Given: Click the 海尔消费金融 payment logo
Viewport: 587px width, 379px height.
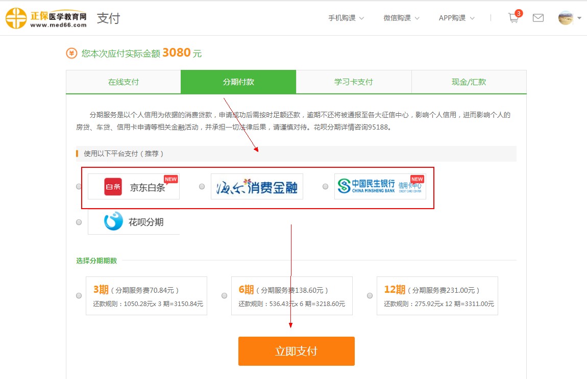Looking at the screenshot, I should [257, 187].
